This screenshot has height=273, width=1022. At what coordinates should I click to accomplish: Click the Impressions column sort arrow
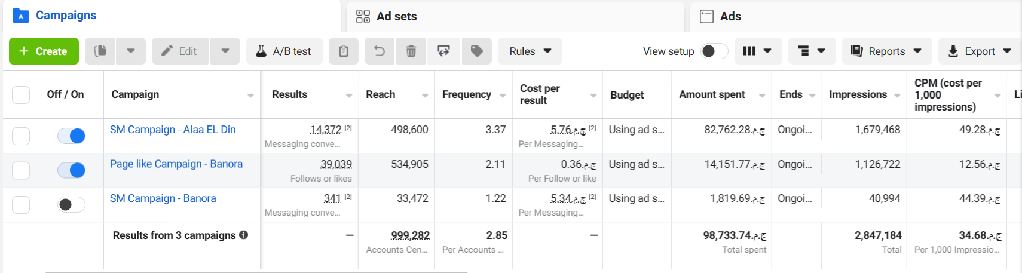pos(897,96)
